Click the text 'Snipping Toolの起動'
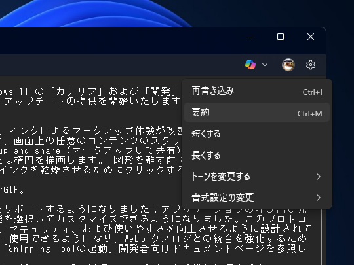 (x=58, y=249)
